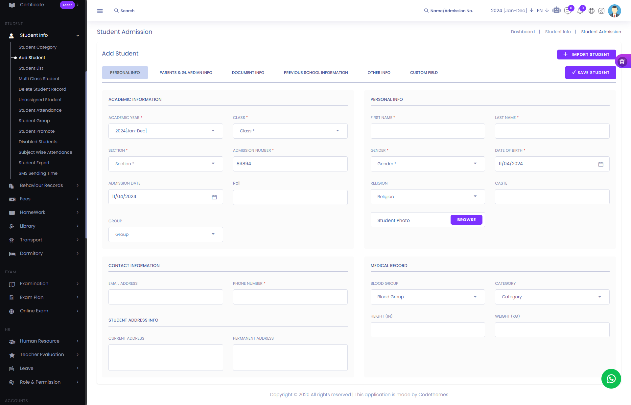Click the hamburger menu icon
631x405 pixels.
(x=100, y=11)
